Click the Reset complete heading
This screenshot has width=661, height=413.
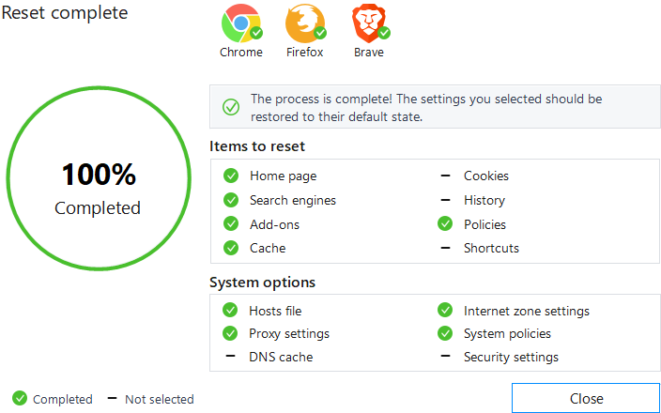click(x=65, y=12)
